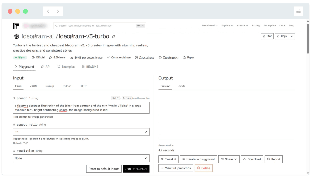Viewport: 311px width, 178px height.
Task: Open browser settings sliders icon
Action: tap(298, 11)
